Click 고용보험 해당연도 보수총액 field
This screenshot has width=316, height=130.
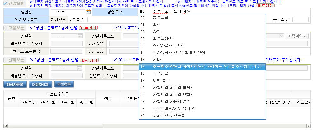pos(66,44)
